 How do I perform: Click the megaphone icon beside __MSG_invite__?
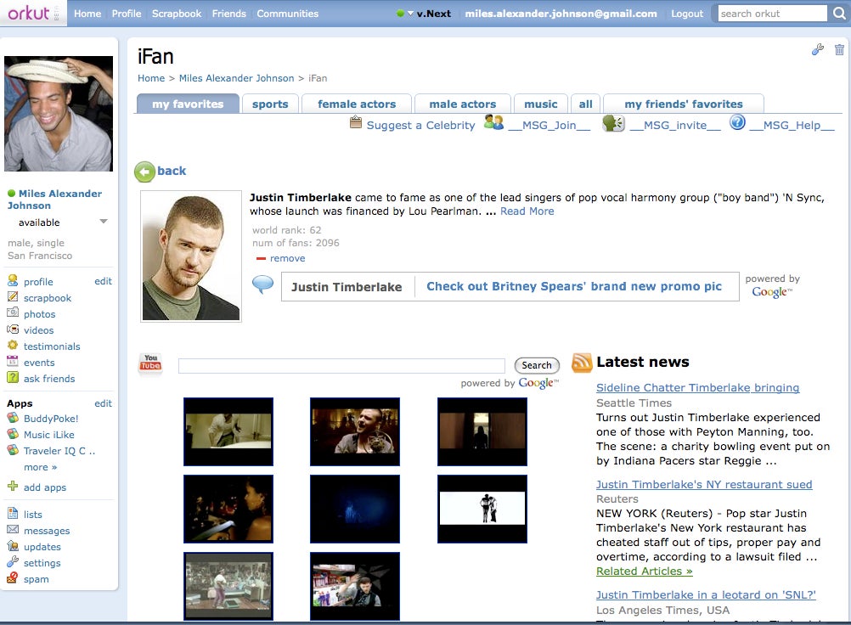[613, 123]
